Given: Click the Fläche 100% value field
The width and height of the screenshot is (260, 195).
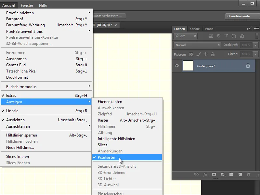Looking at the screenshot, I should [246, 54].
